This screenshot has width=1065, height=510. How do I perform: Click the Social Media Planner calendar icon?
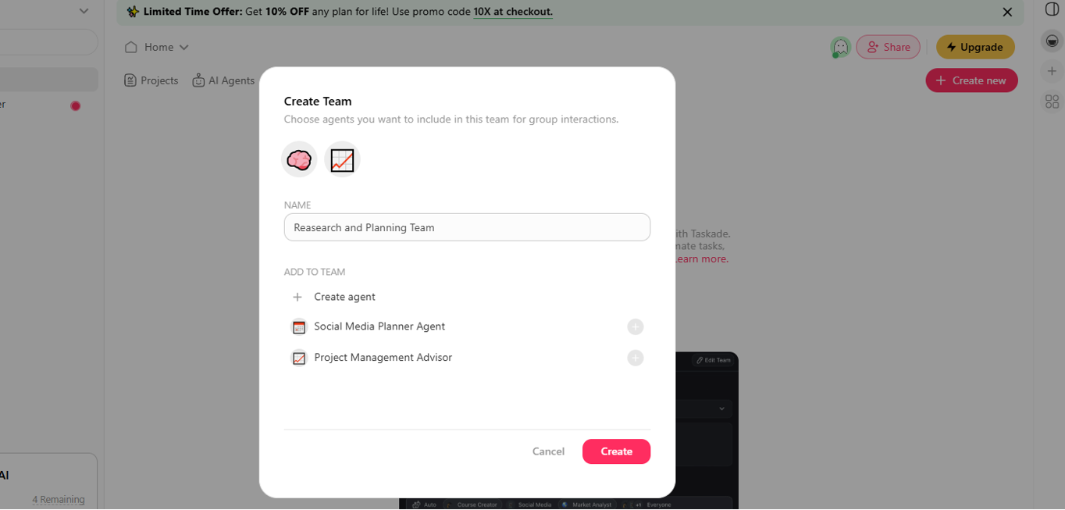[x=299, y=326]
